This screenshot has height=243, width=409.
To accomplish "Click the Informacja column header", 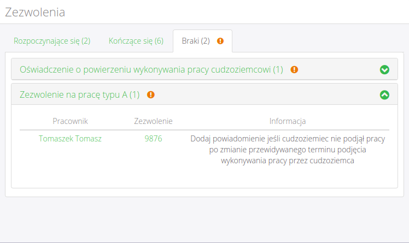I will pyautogui.click(x=288, y=121).
